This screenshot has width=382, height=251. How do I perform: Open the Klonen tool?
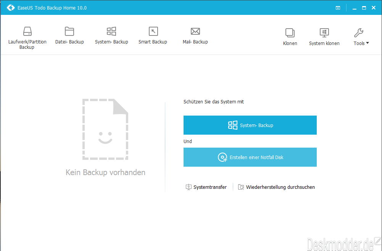(290, 37)
